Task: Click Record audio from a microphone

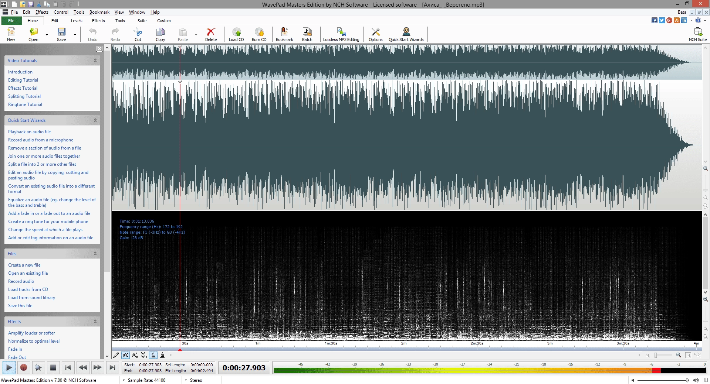Action: coord(41,140)
